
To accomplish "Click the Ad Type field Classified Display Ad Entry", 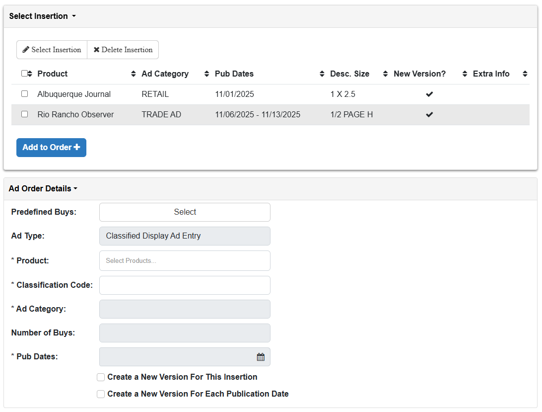I will click(x=185, y=236).
